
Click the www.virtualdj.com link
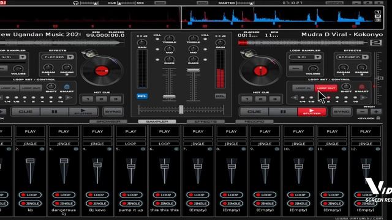coord(359,218)
